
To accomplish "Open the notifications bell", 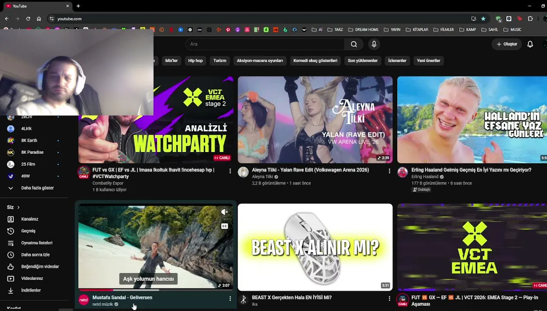I will (x=530, y=44).
